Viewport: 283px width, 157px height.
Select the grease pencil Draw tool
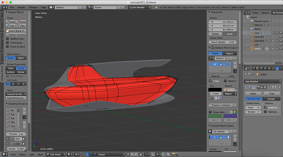click(11, 22)
